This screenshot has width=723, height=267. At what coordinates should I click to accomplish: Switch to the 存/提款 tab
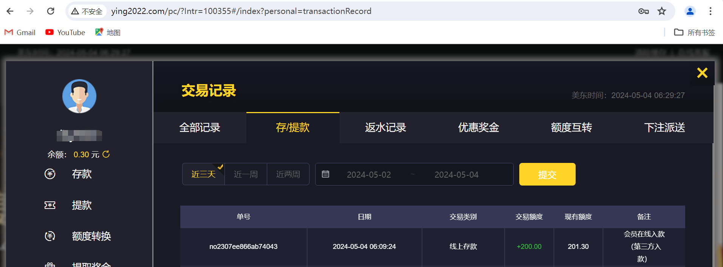tap(293, 127)
